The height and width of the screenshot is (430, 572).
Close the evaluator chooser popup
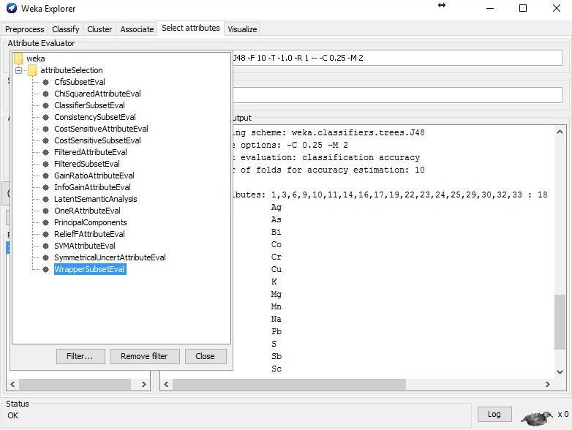point(206,356)
